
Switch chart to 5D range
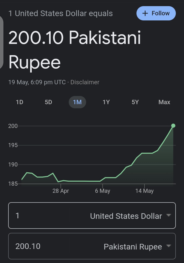[48, 102]
